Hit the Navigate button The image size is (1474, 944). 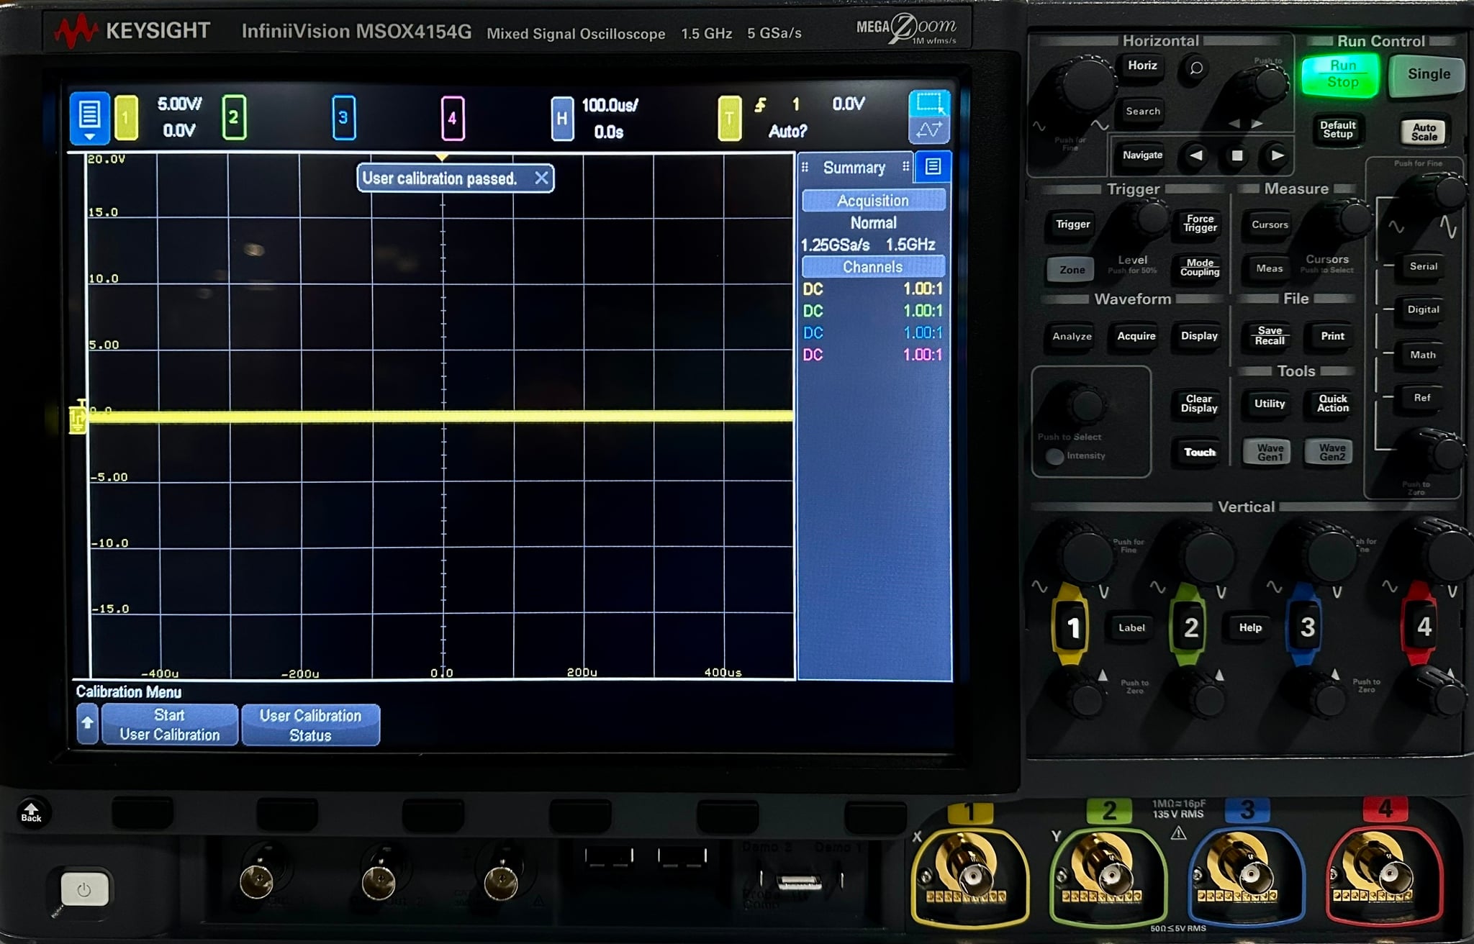pyautogui.click(x=1142, y=155)
